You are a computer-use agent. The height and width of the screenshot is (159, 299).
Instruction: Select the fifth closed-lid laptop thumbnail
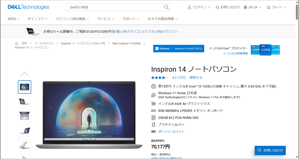point(25,145)
